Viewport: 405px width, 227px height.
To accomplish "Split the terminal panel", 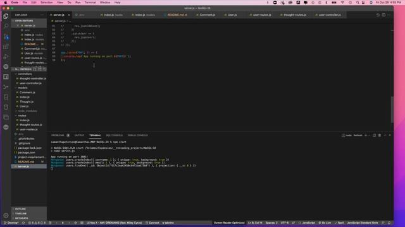I will (x=374, y=136).
